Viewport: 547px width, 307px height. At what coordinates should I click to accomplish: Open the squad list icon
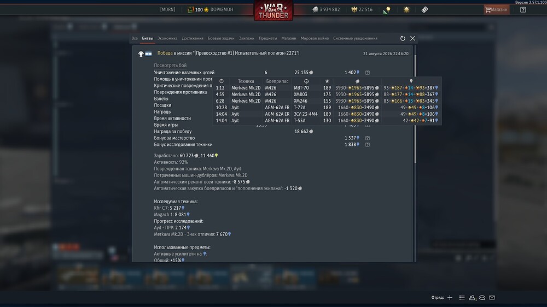click(x=462, y=298)
